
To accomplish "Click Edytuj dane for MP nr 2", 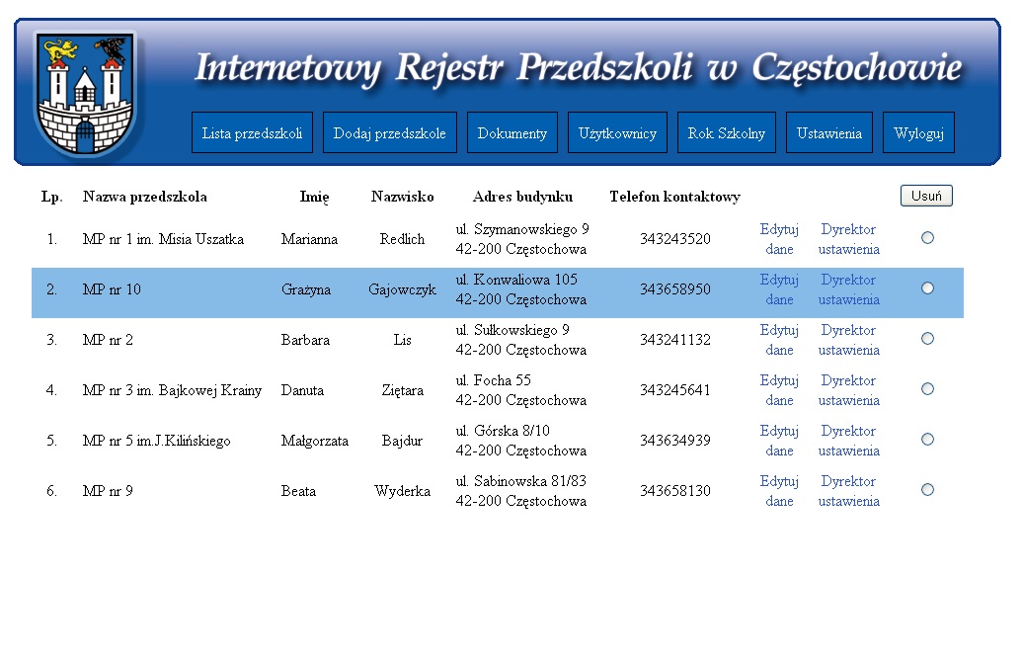I will click(x=779, y=340).
